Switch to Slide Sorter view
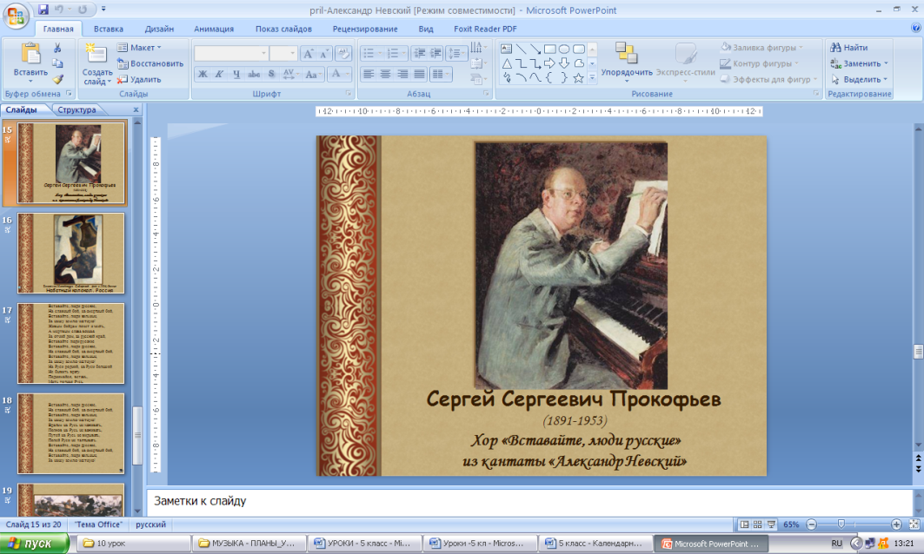 coord(758,524)
